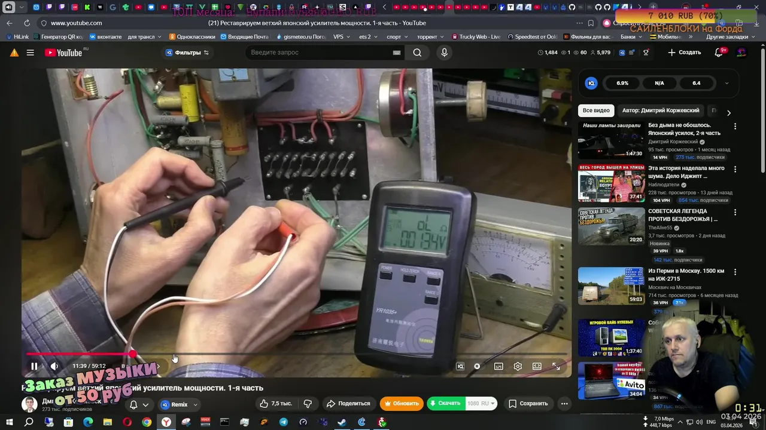
Task: Open the YouTube hamburger guide menu
Action: click(30, 53)
